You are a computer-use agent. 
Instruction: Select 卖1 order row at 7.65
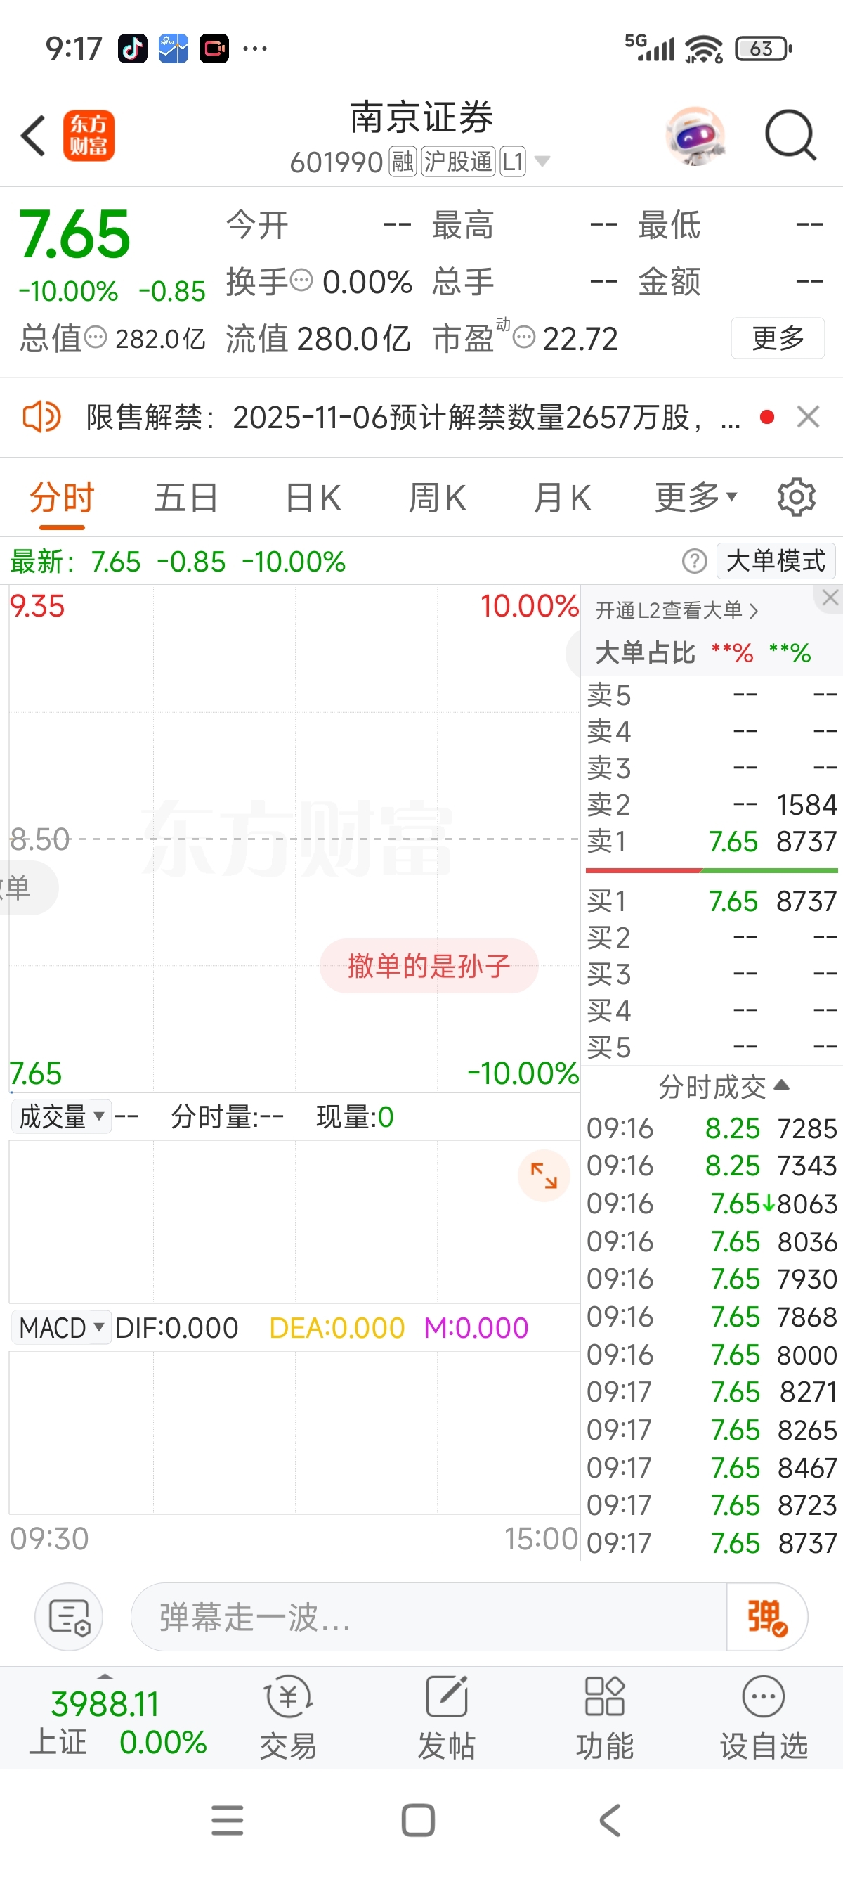click(712, 841)
